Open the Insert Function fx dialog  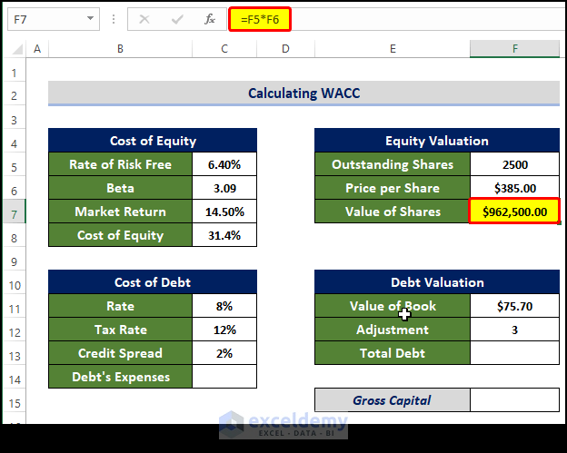click(210, 19)
